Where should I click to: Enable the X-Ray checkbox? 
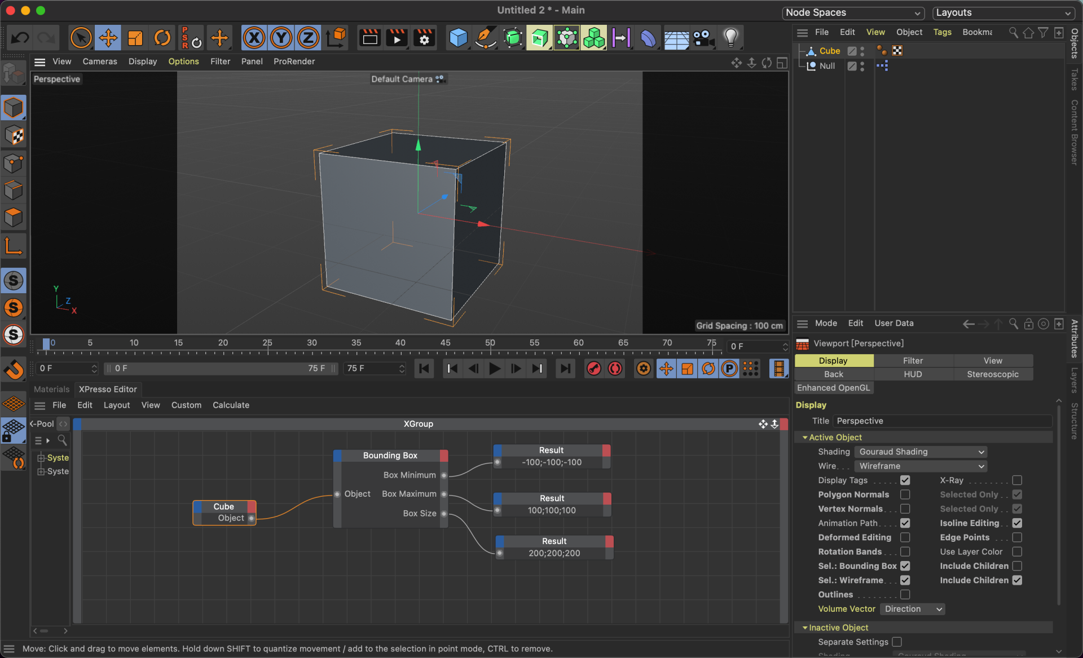point(1017,480)
